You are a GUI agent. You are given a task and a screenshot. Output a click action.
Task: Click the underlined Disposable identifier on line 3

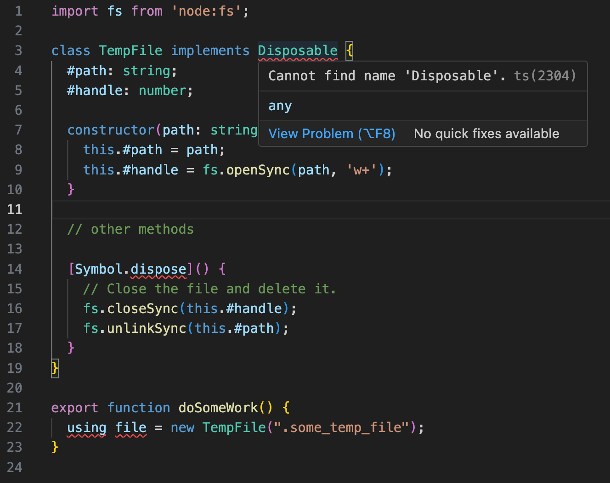click(x=298, y=51)
